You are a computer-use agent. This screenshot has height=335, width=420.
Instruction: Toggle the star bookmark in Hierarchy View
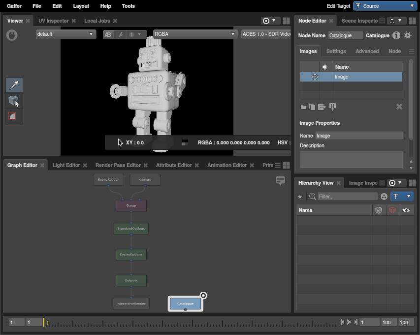(x=300, y=196)
